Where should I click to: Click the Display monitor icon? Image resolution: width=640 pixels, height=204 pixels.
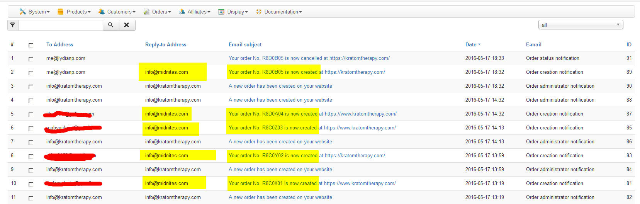point(221,12)
